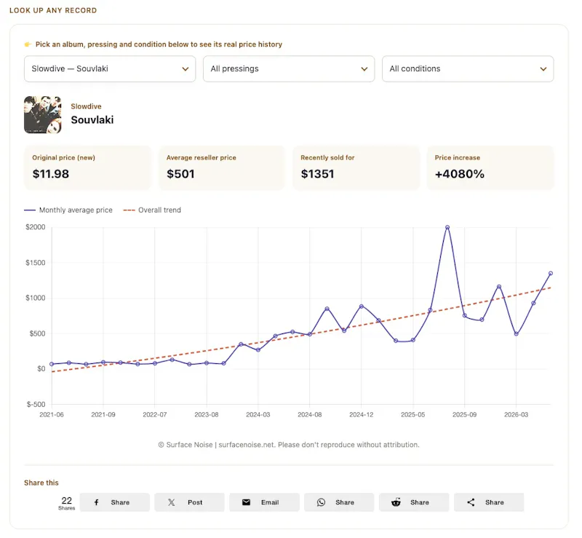
Task: Click the Email envelope icon
Action: (x=246, y=502)
